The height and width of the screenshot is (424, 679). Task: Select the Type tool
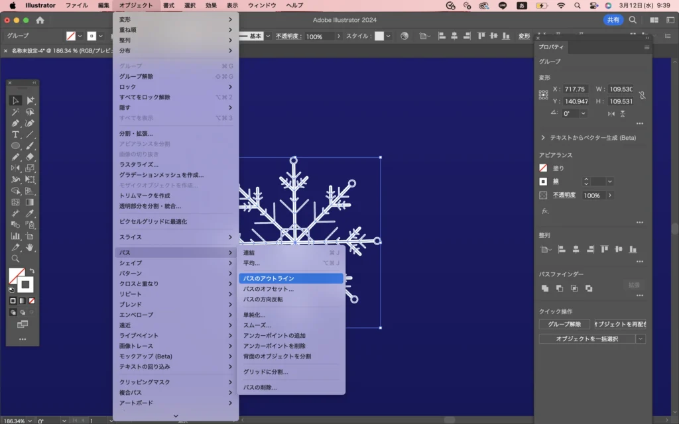(x=15, y=134)
